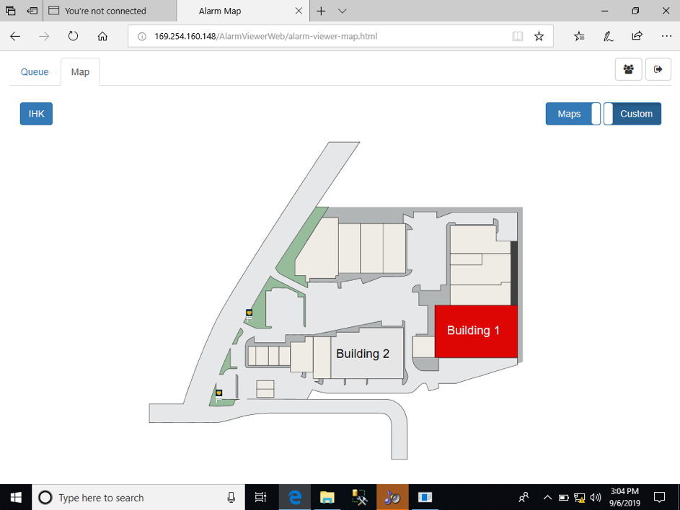680x510 pixels.
Task: Toggle the Maps switch
Action: pyautogui.click(x=573, y=114)
